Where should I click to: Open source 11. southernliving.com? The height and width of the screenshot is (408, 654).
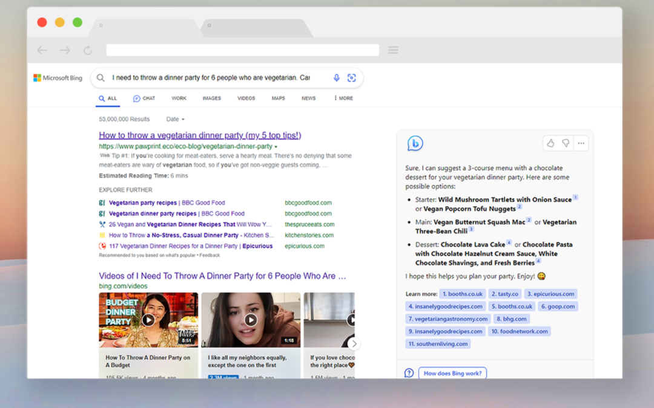point(438,344)
